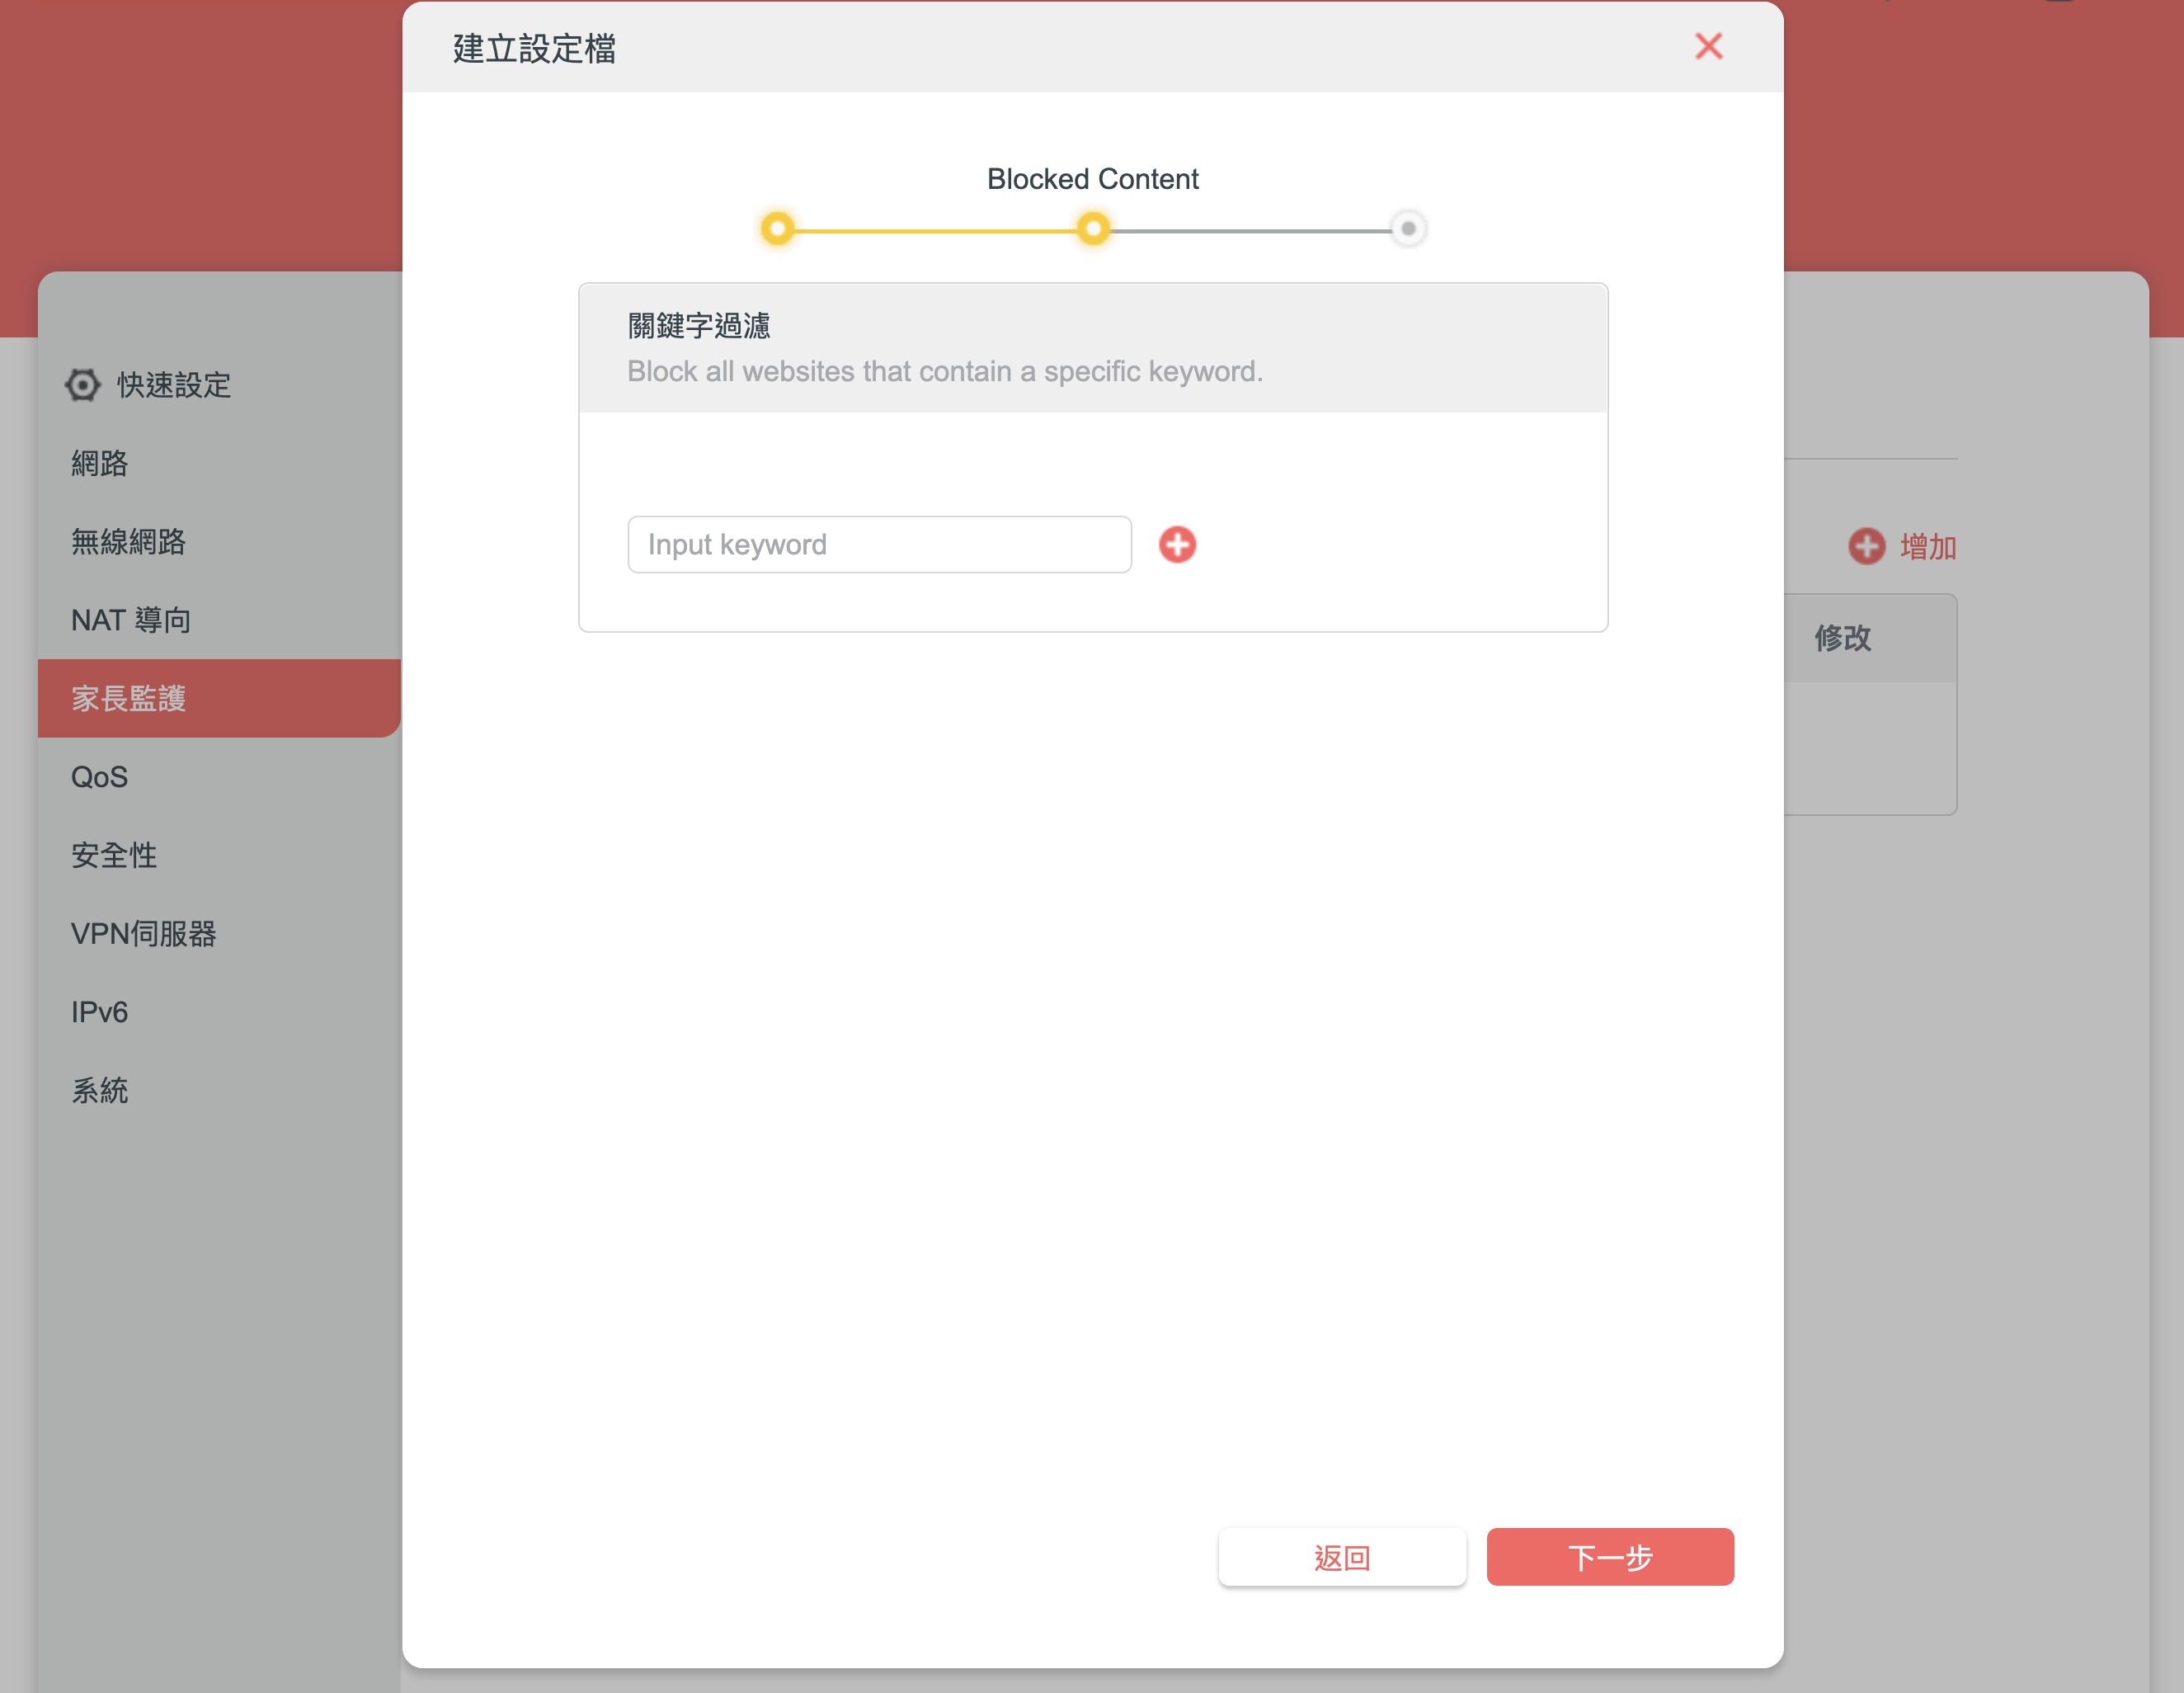Close the 建立設定檔 dialog with X
The width and height of the screenshot is (2184, 1693).
pyautogui.click(x=1708, y=46)
